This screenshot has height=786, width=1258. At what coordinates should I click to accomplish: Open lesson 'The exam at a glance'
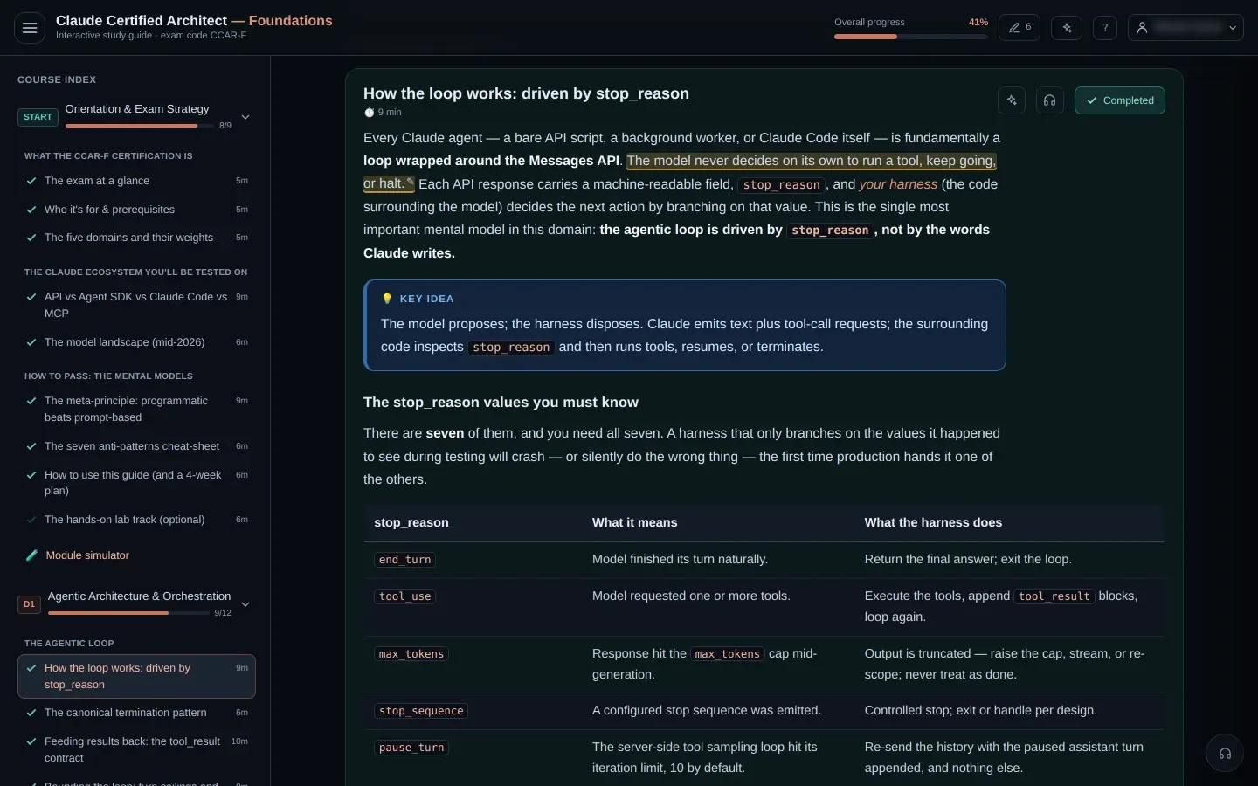click(x=136, y=181)
